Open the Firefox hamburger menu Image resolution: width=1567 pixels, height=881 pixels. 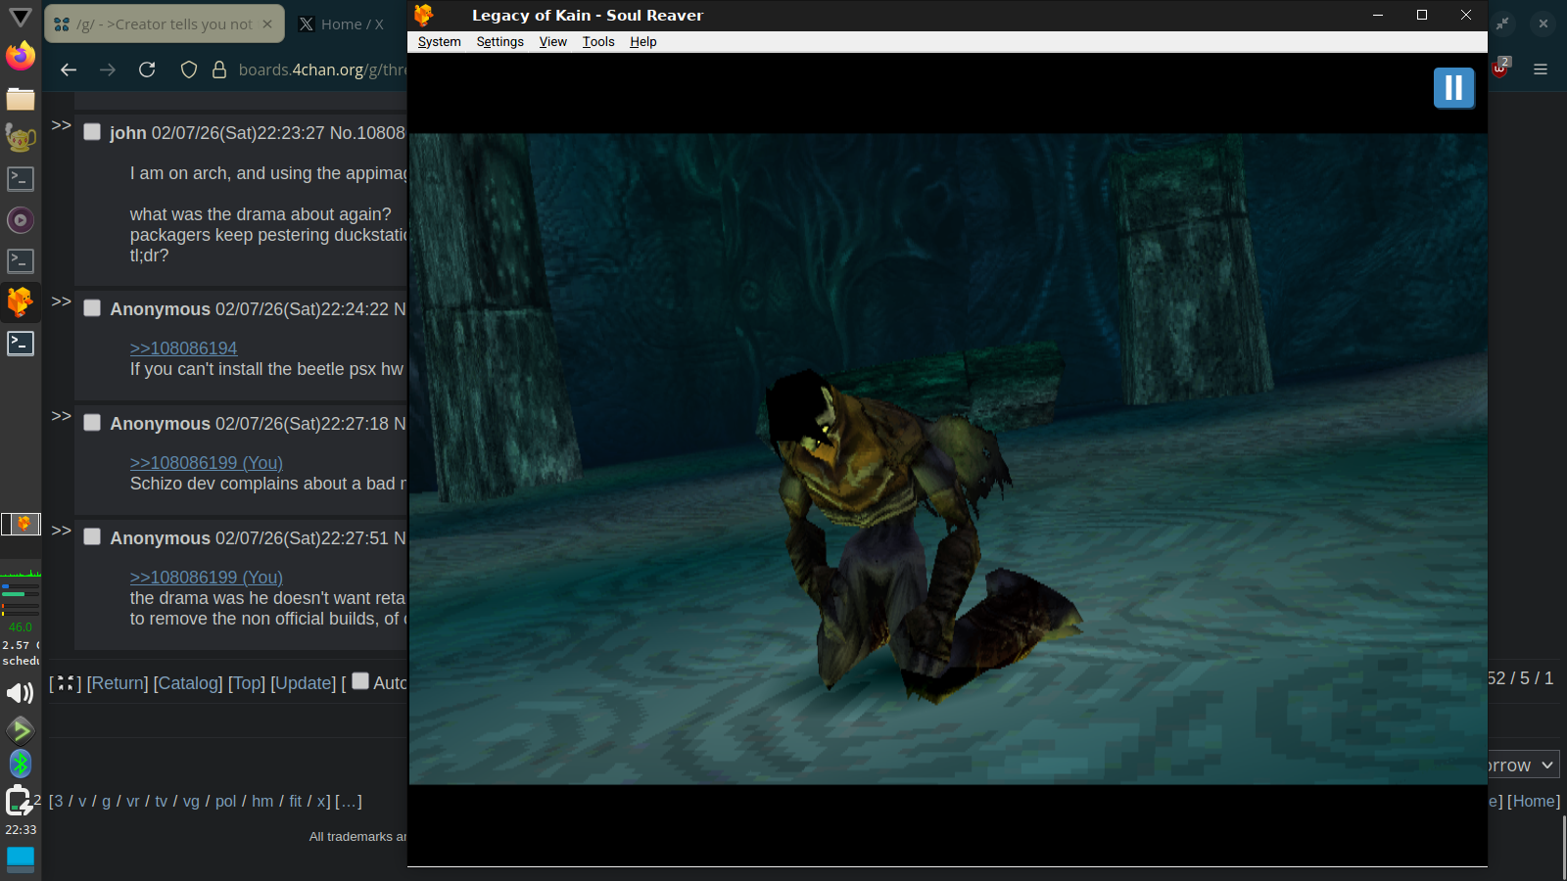click(x=1541, y=70)
